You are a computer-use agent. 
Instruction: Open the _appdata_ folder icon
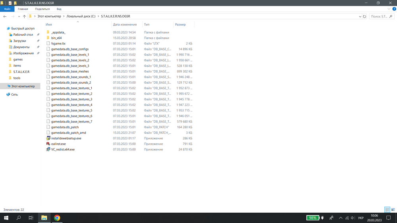(48, 32)
